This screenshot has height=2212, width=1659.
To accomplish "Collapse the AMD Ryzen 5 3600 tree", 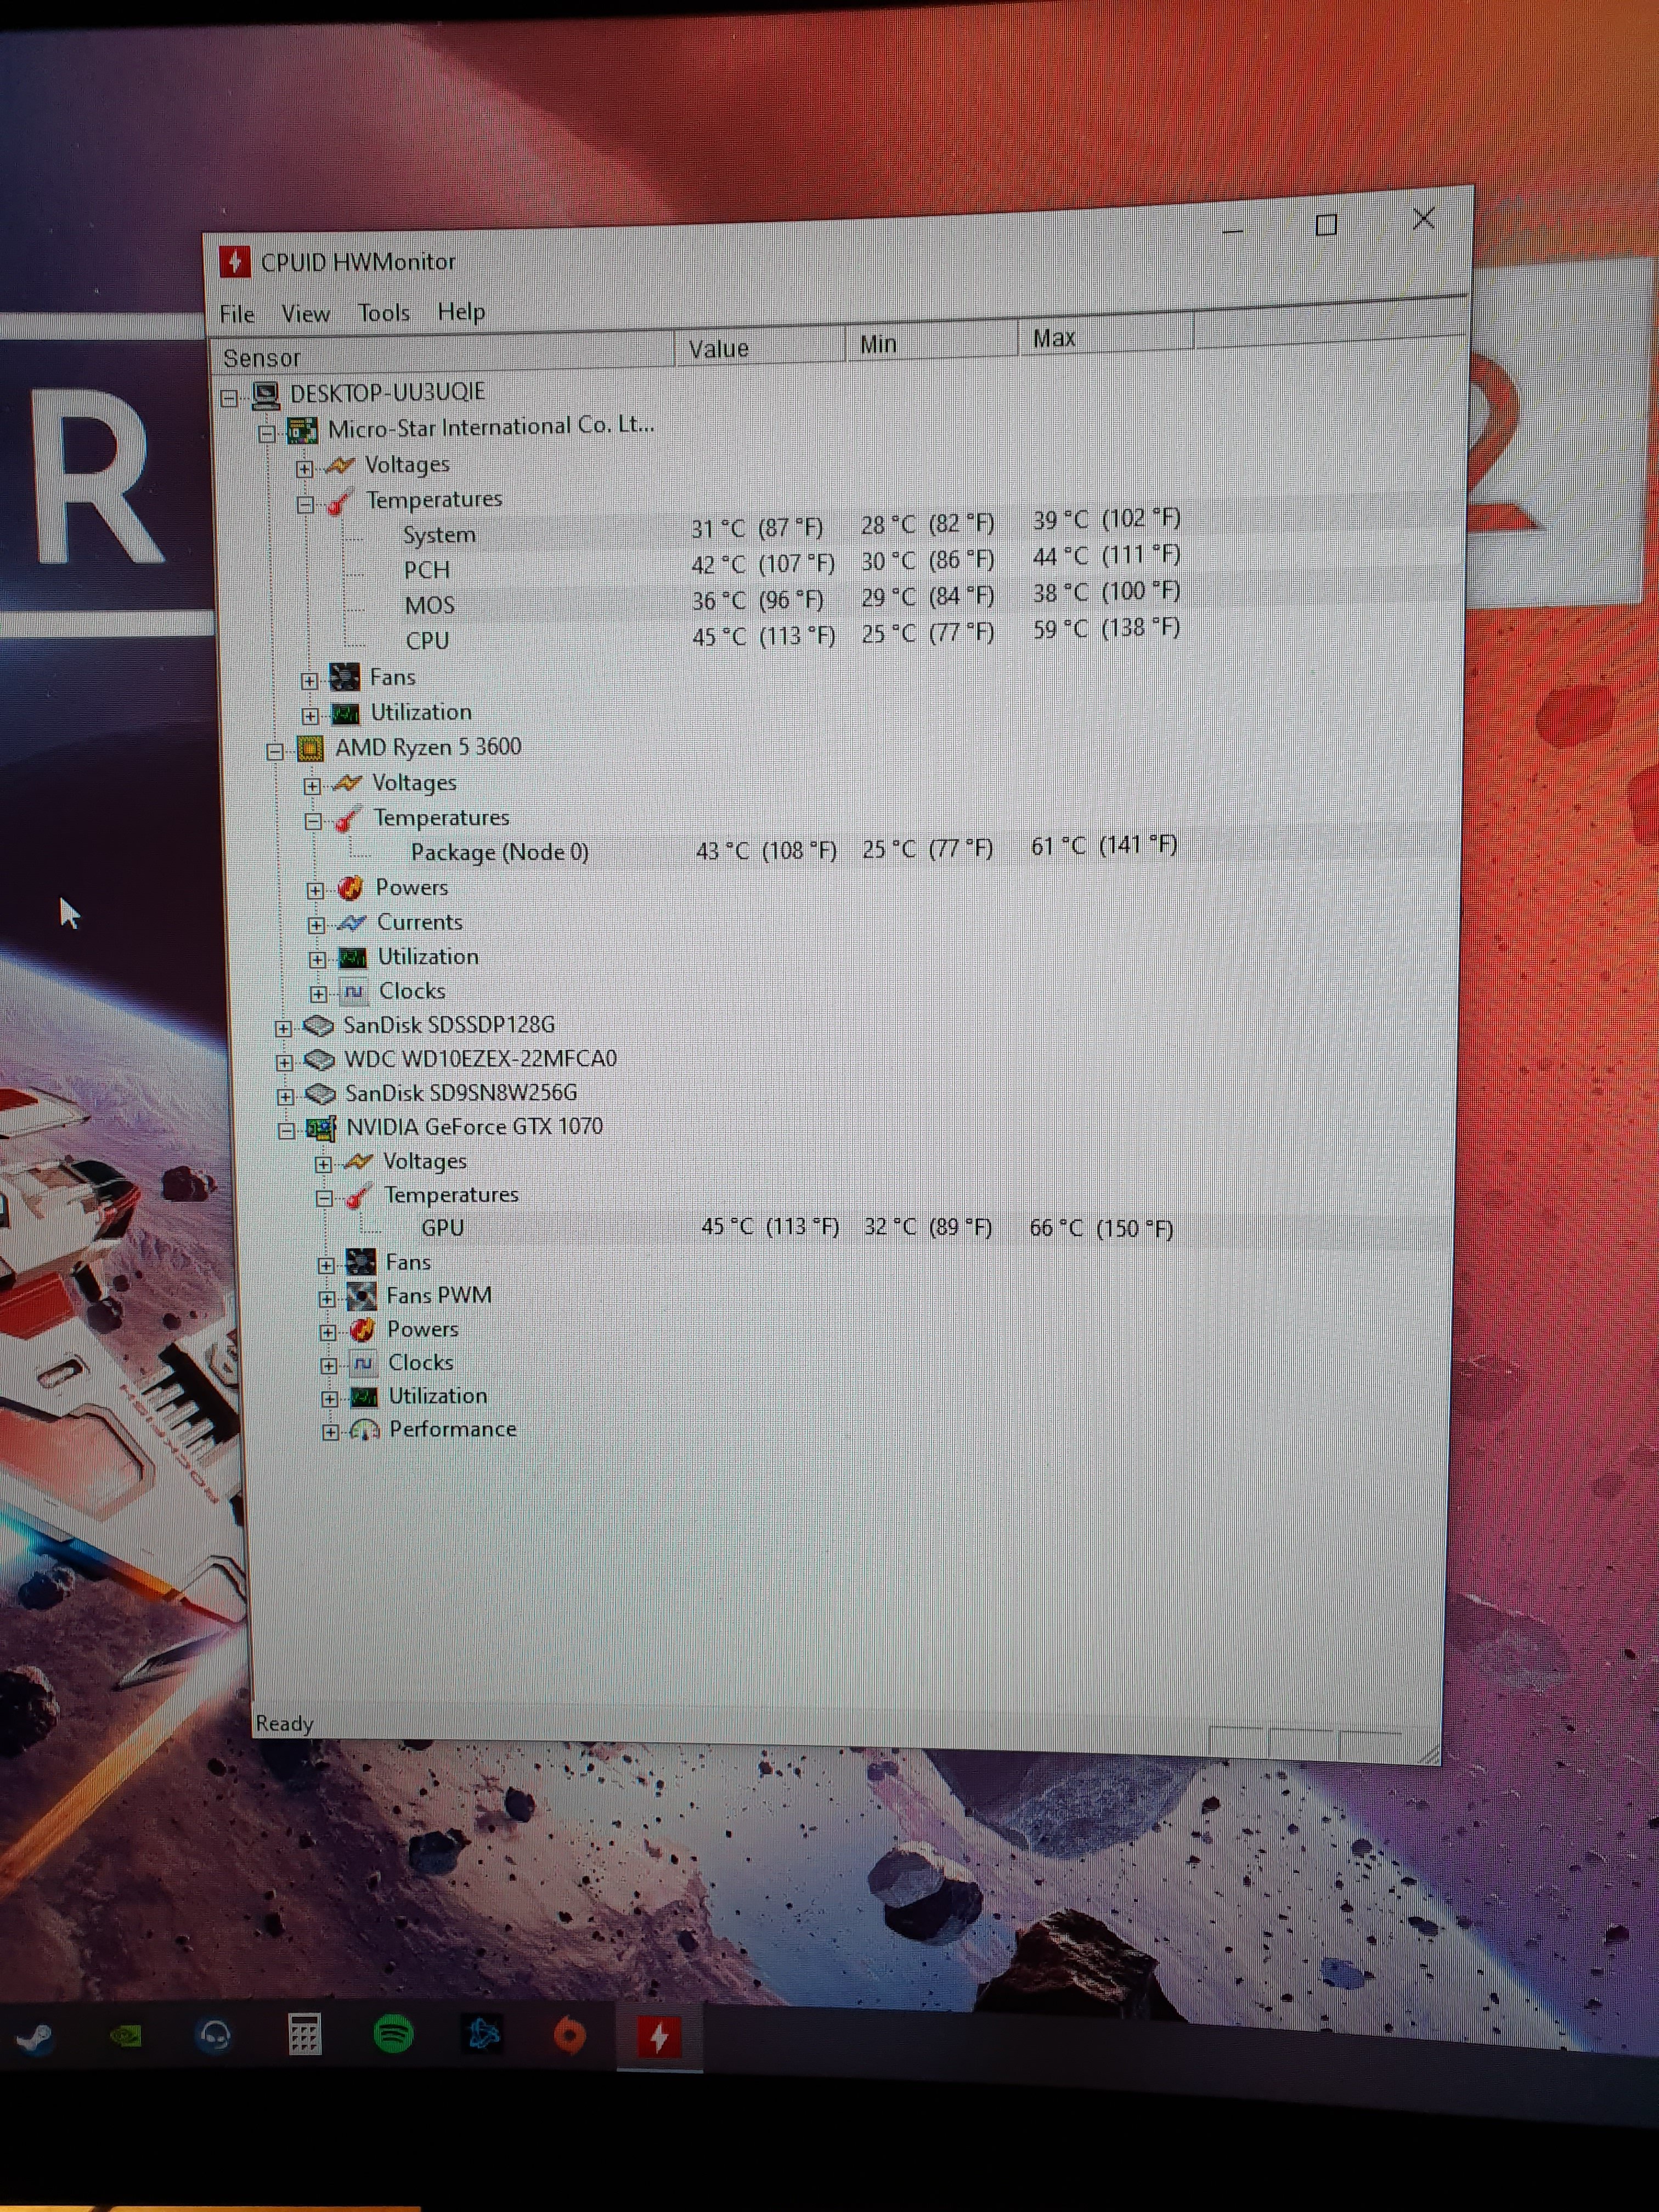I will pyautogui.click(x=275, y=752).
